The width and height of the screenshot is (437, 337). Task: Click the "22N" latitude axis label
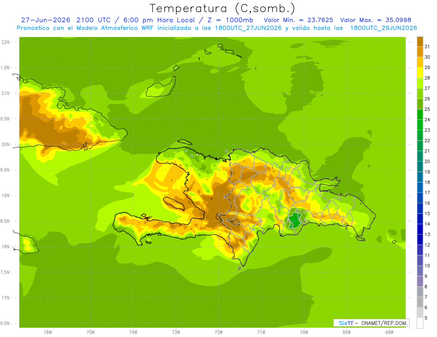[5, 42]
